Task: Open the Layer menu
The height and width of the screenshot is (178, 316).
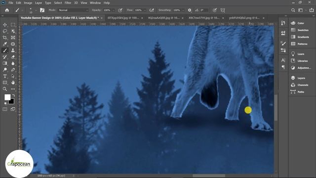Action: [x=39, y=3]
